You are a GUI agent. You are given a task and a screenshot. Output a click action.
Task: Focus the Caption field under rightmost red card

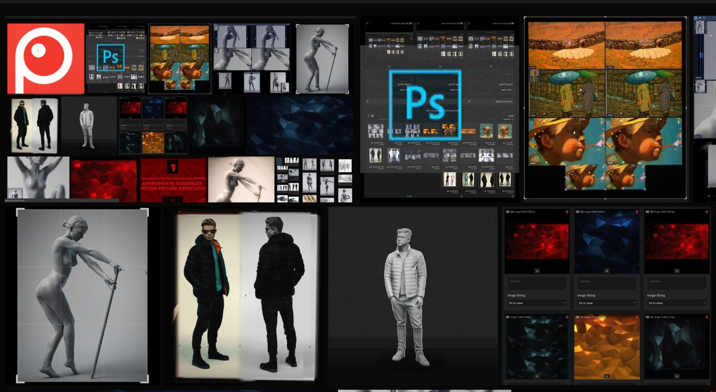click(677, 283)
